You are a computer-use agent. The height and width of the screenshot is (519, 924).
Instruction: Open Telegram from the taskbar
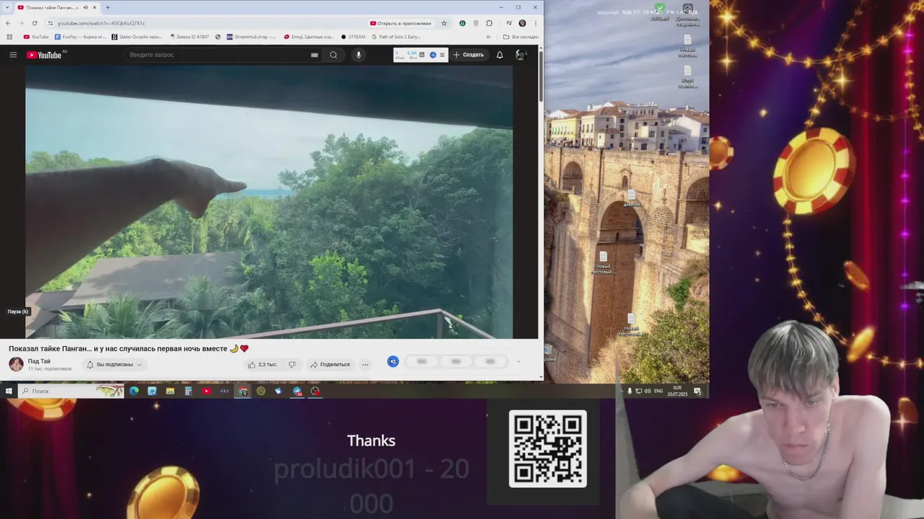(x=297, y=391)
